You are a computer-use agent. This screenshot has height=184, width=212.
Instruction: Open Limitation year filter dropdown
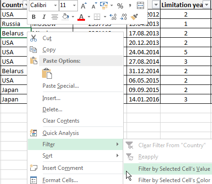point(206,5)
